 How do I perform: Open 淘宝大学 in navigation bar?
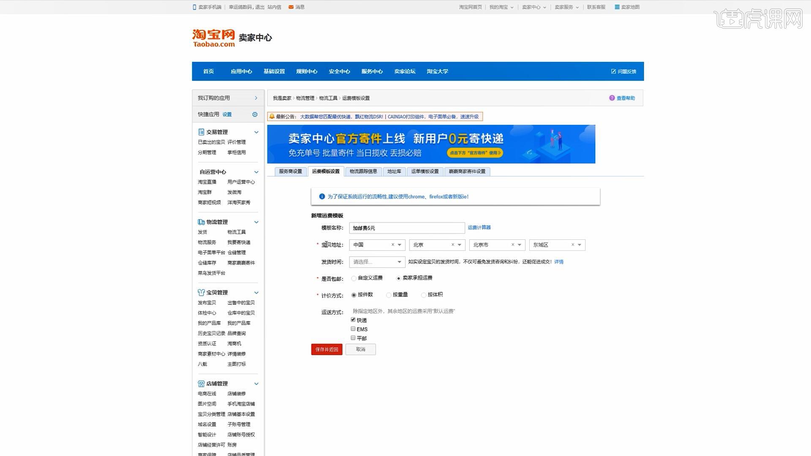(x=437, y=71)
